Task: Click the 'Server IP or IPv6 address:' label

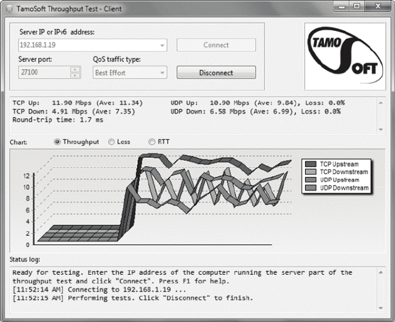Action: [57, 32]
